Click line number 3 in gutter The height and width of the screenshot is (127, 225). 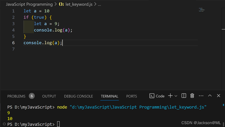13,24
